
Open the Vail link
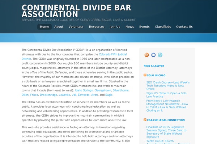[x=74, y=95]
